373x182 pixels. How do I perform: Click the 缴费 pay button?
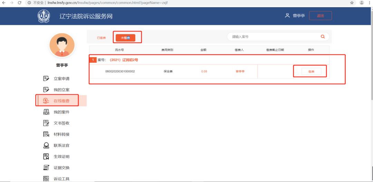point(311,71)
